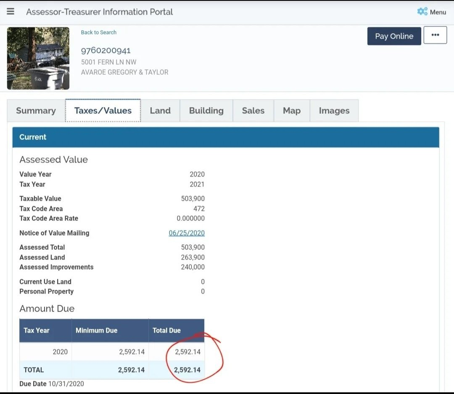Viewport: 454px width, 394px height.
Task: Click the Assessed Value heading
Action: (53, 159)
